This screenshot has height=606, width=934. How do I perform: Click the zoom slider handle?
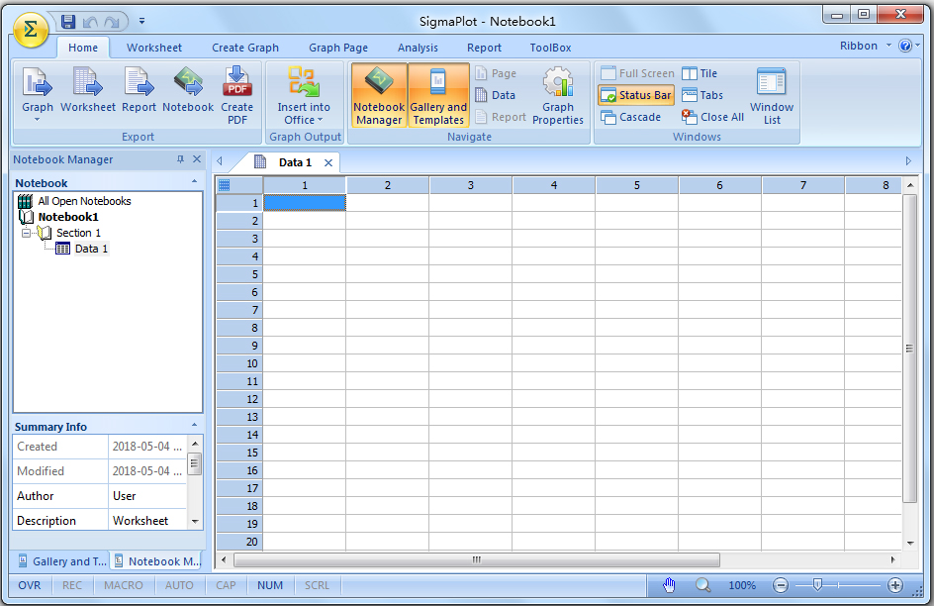pyautogui.click(x=817, y=585)
